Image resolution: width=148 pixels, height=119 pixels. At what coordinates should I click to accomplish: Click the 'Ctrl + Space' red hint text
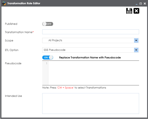pos(65,88)
